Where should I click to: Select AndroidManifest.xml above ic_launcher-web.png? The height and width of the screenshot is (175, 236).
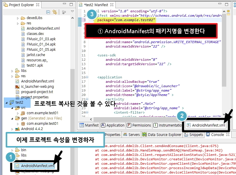tap(37, 81)
